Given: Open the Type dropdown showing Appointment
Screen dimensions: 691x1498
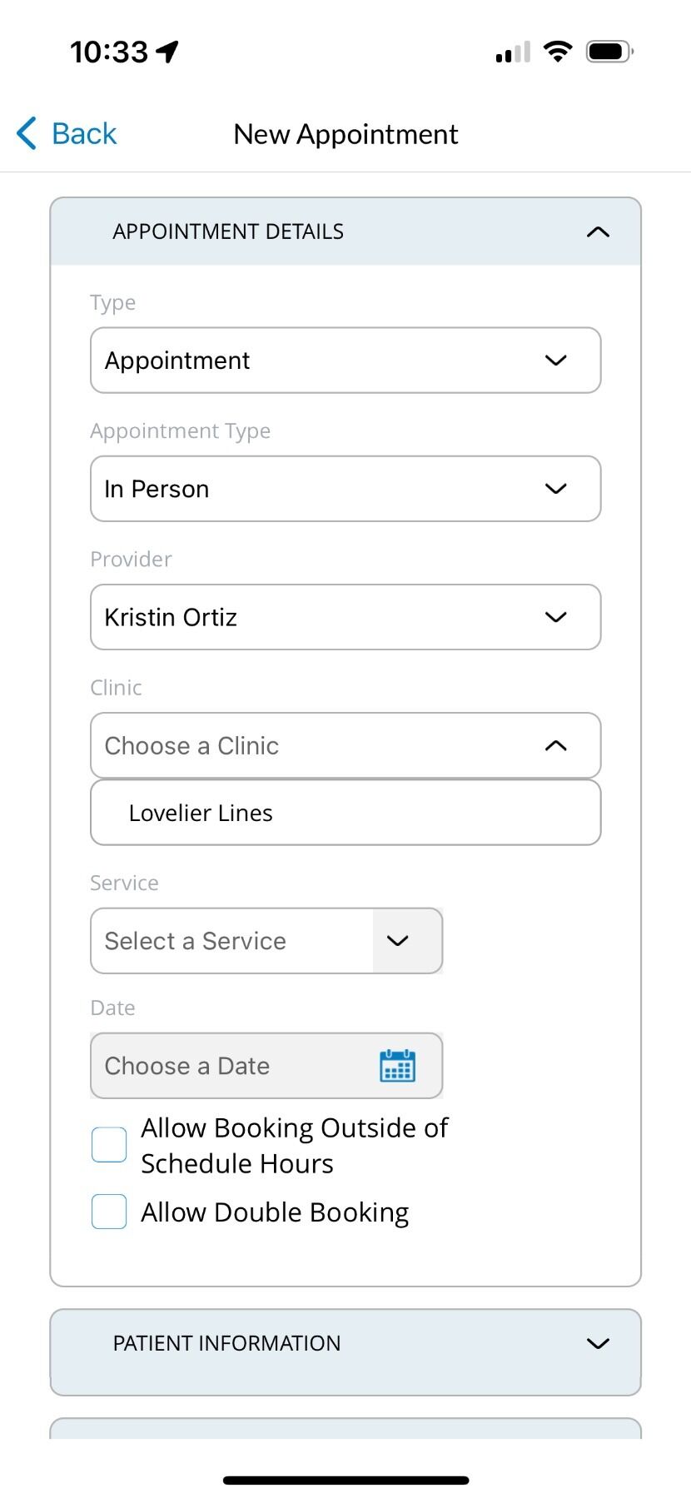Looking at the screenshot, I should pyautogui.click(x=345, y=361).
